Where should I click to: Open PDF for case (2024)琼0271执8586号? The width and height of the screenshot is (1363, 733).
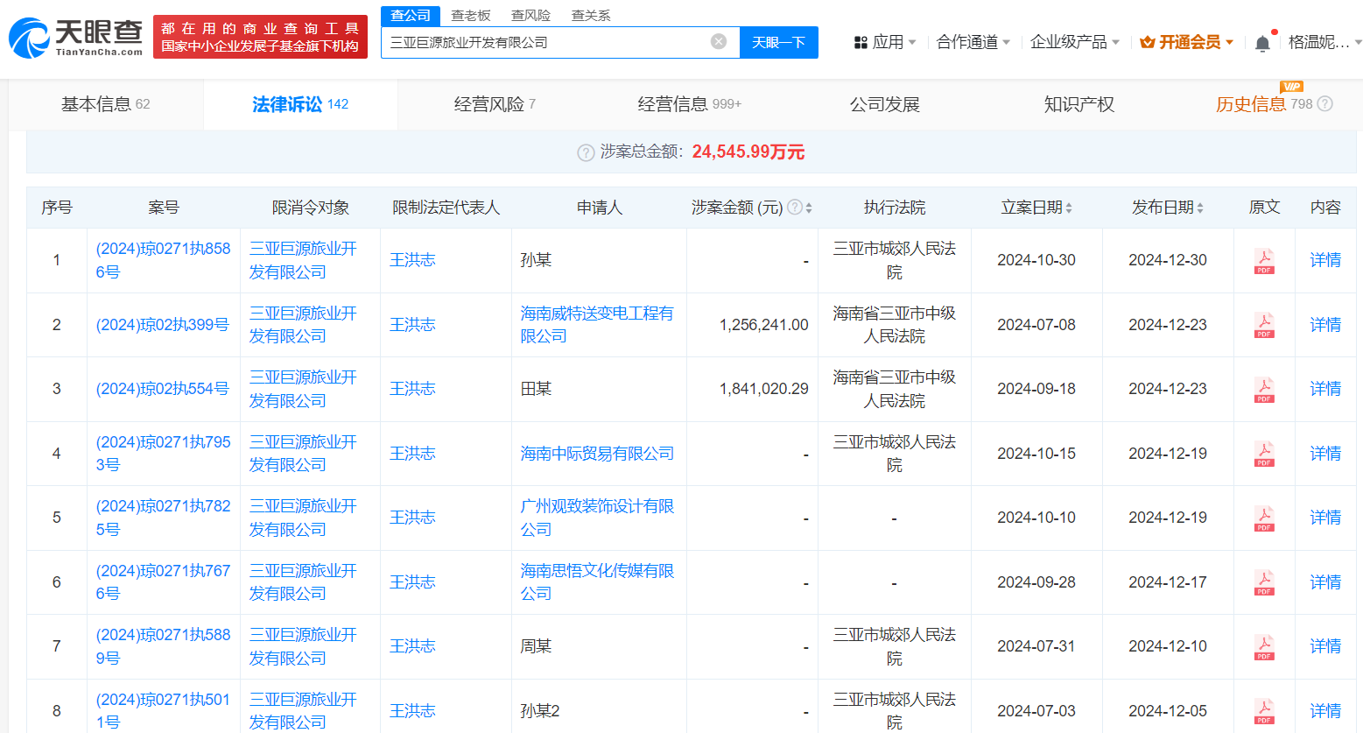(x=1264, y=260)
